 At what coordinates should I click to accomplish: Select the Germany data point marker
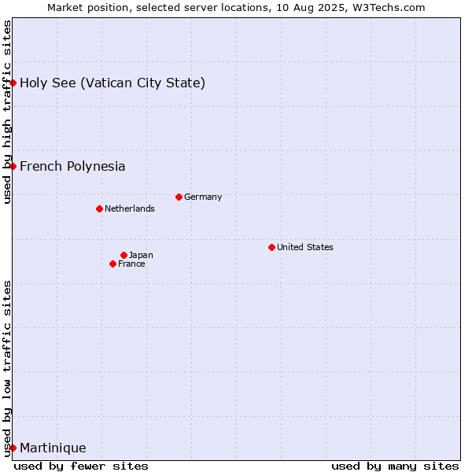(179, 197)
